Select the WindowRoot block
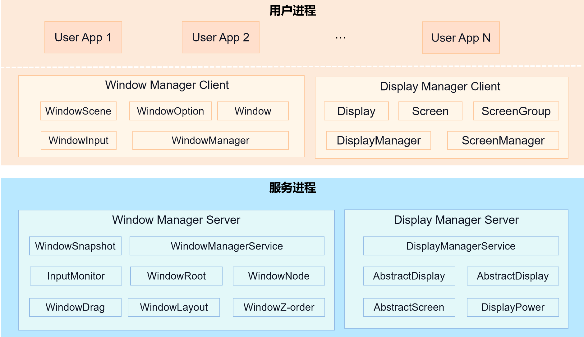The image size is (584, 337). pos(176,276)
